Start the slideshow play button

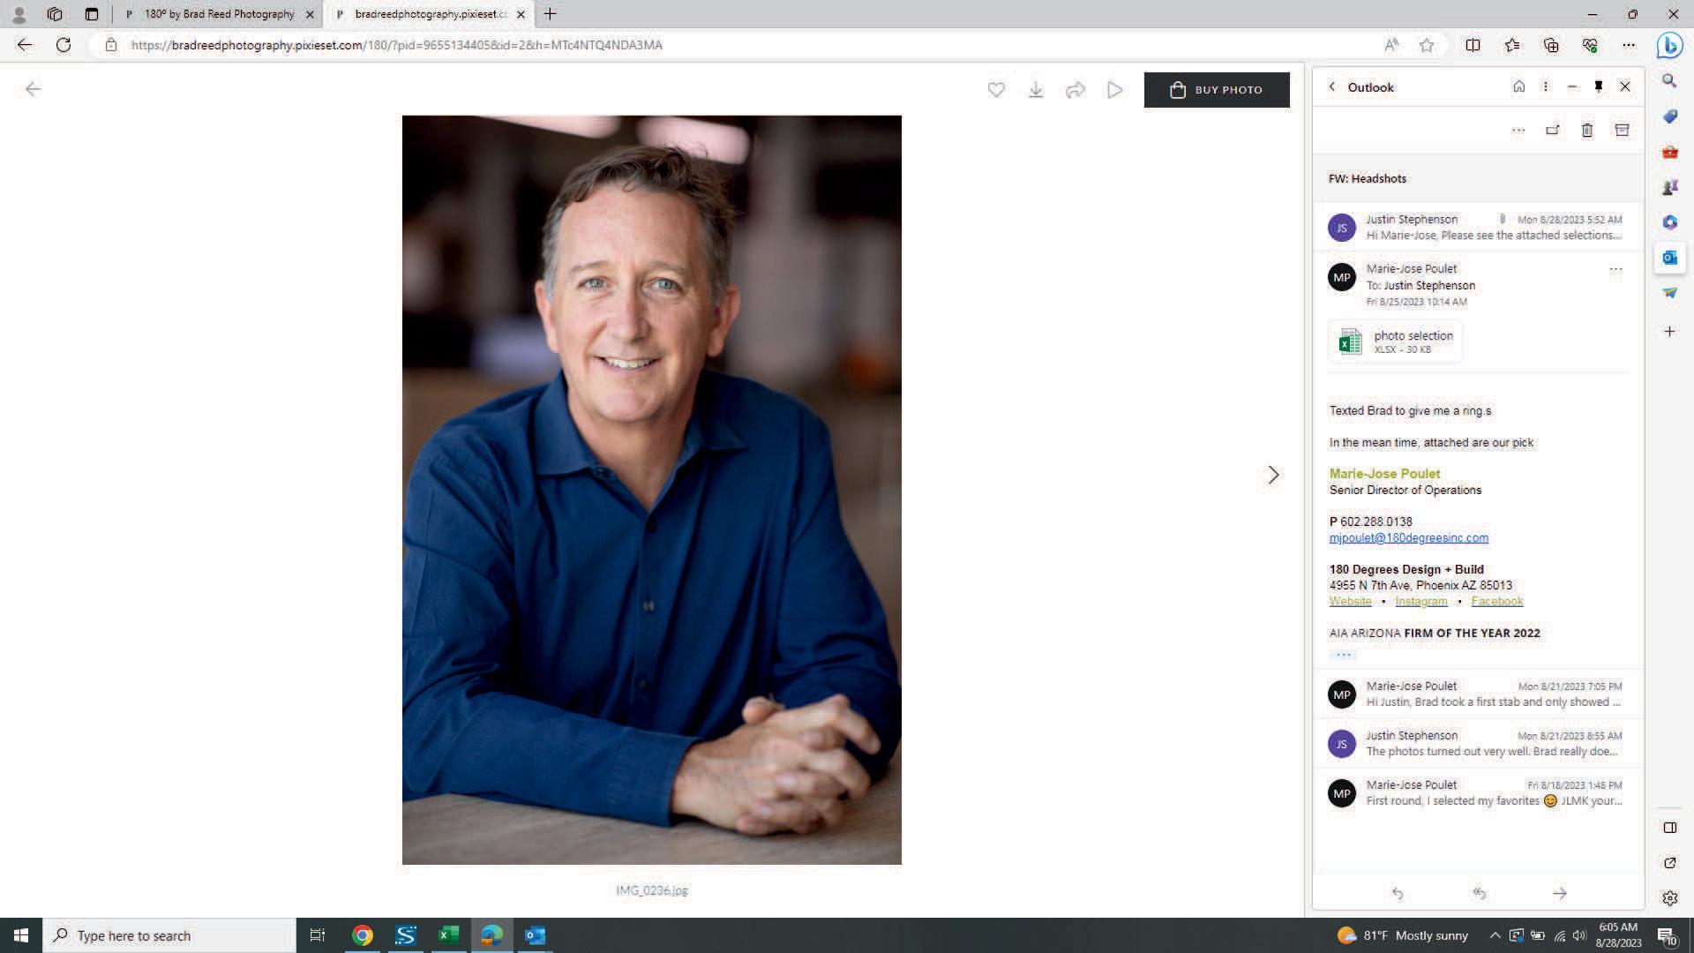tap(1114, 90)
